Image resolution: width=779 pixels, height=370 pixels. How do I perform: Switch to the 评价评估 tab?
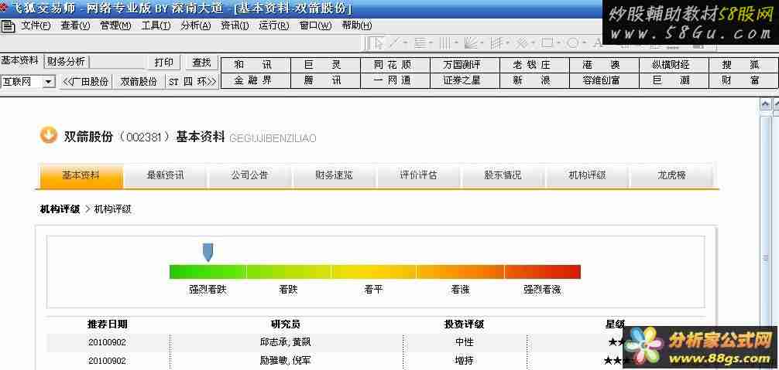[419, 176]
